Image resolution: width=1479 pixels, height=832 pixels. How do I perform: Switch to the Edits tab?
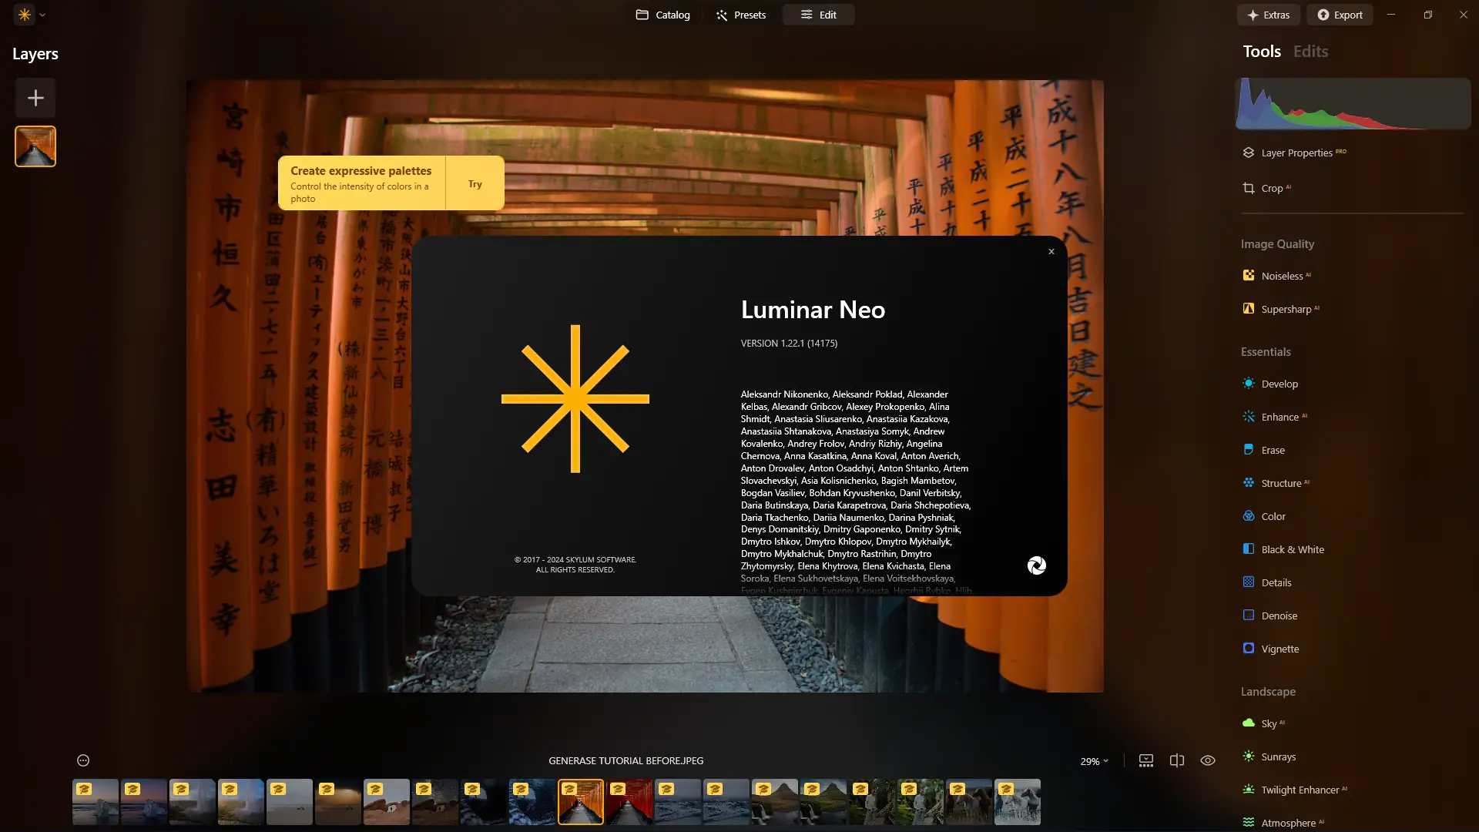point(1310,52)
